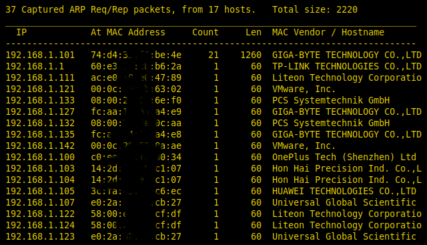Click the Count column header

click(x=205, y=33)
